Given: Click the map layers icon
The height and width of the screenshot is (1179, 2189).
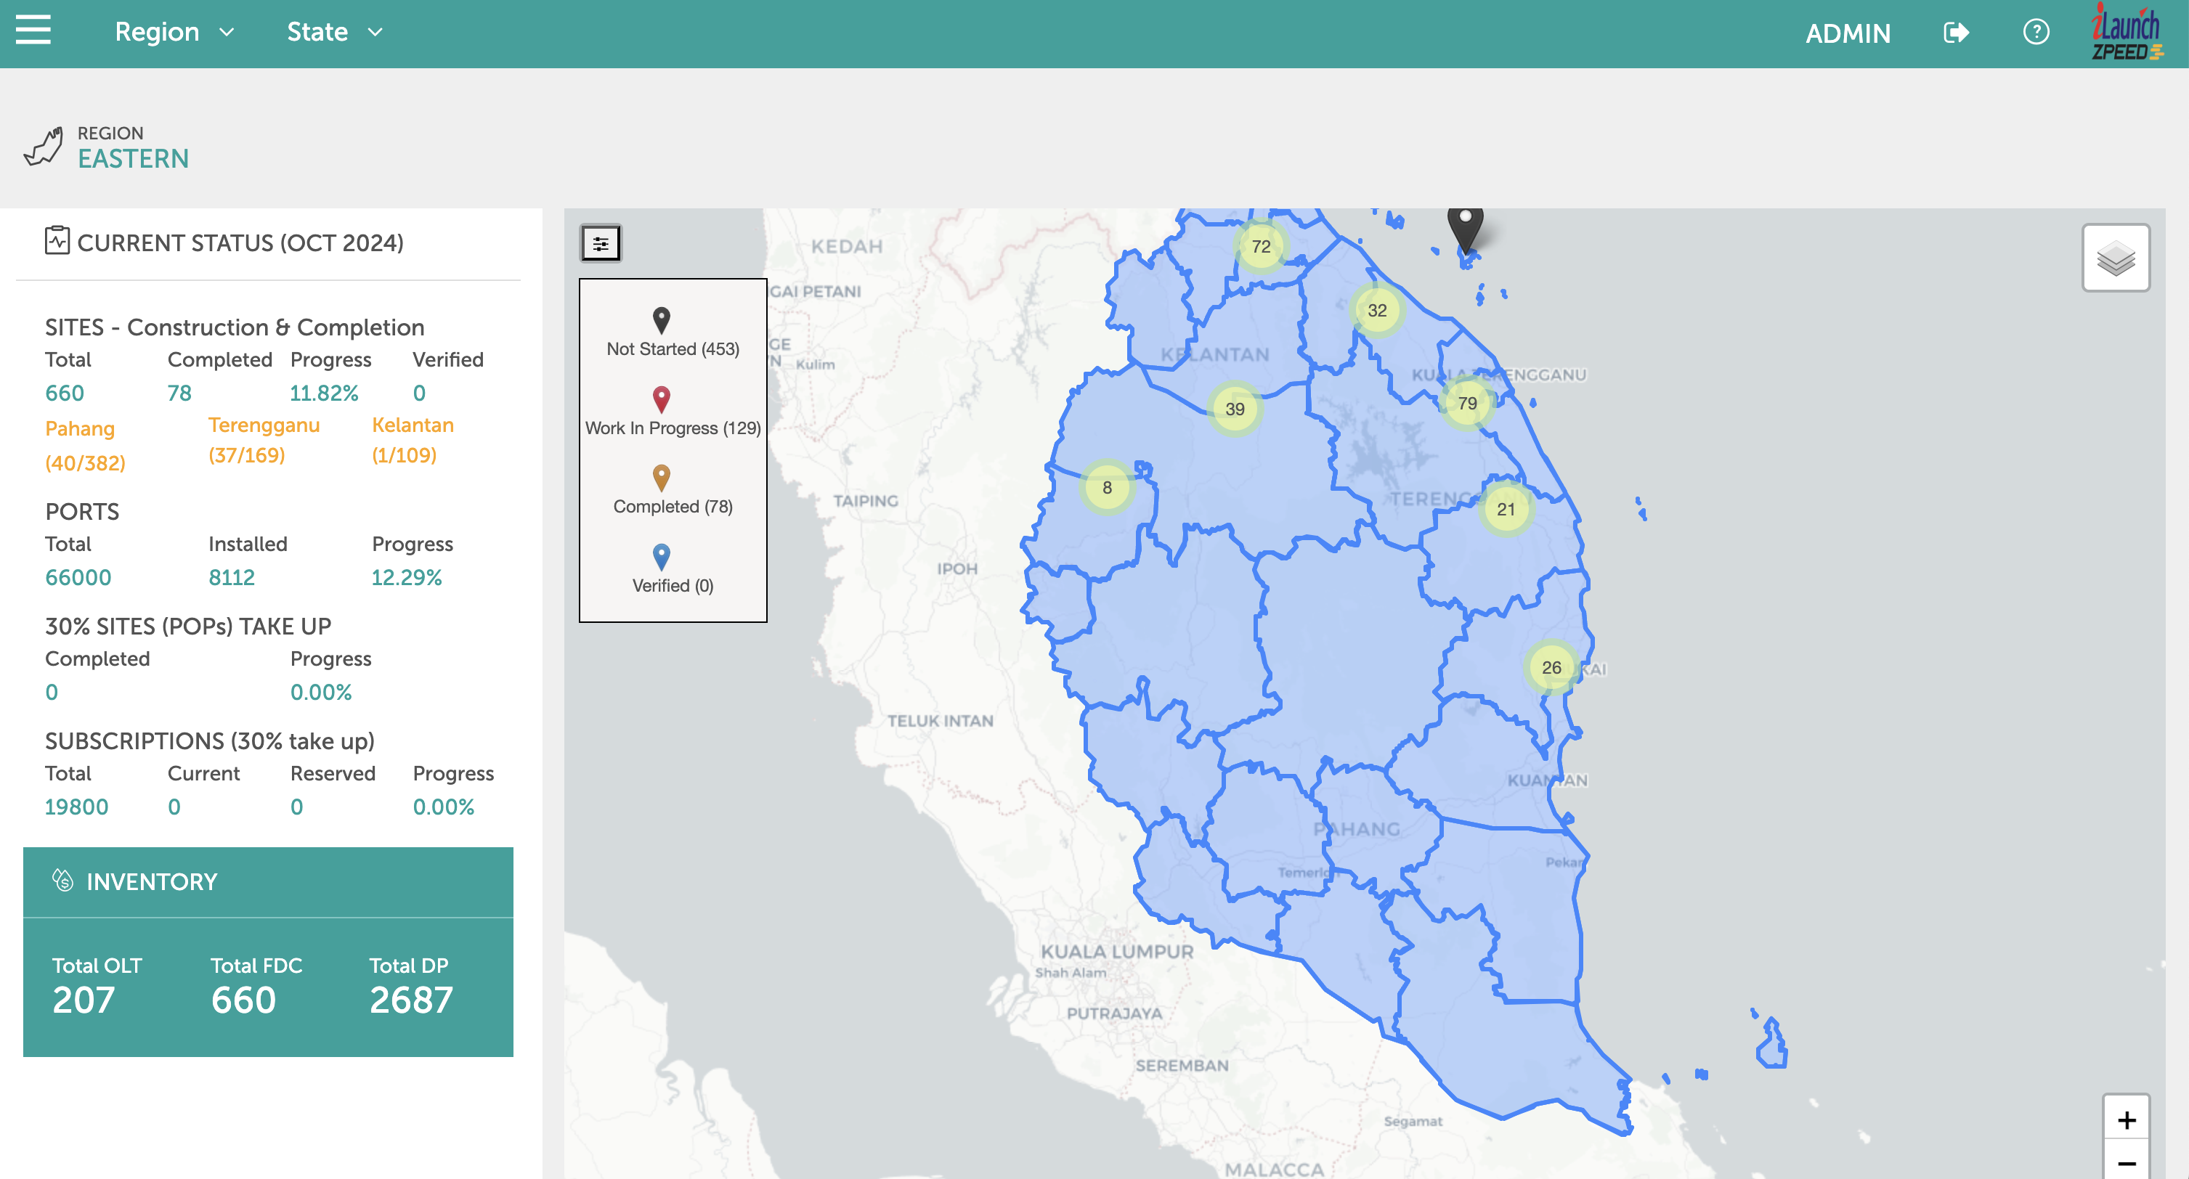Looking at the screenshot, I should (x=2115, y=258).
